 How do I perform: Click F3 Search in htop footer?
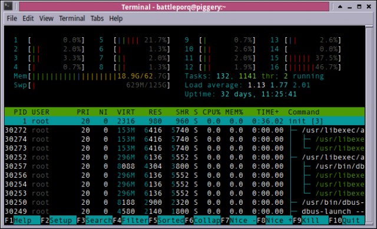point(95,220)
